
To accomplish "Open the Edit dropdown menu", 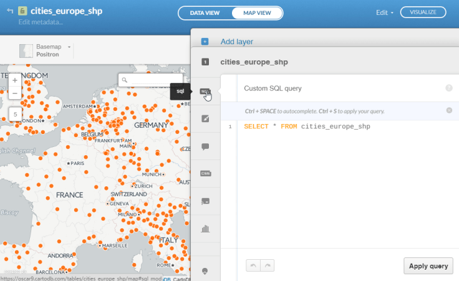I will 384,12.
